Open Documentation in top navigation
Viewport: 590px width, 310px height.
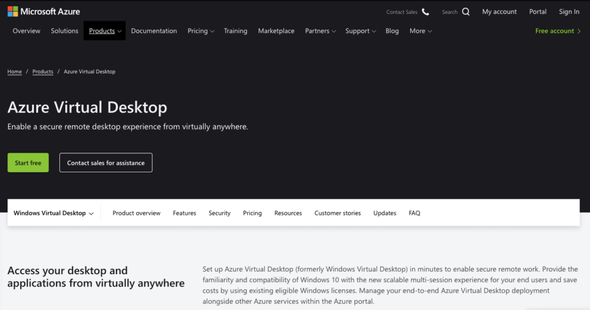click(154, 31)
